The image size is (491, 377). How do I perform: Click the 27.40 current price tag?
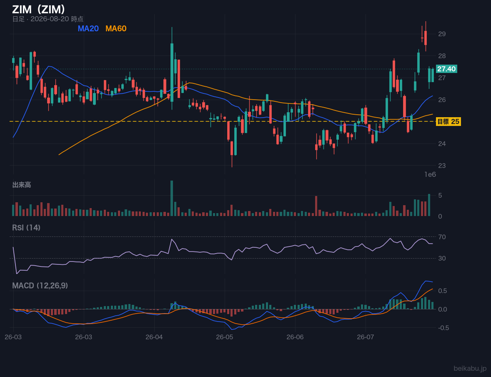(x=446, y=69)
